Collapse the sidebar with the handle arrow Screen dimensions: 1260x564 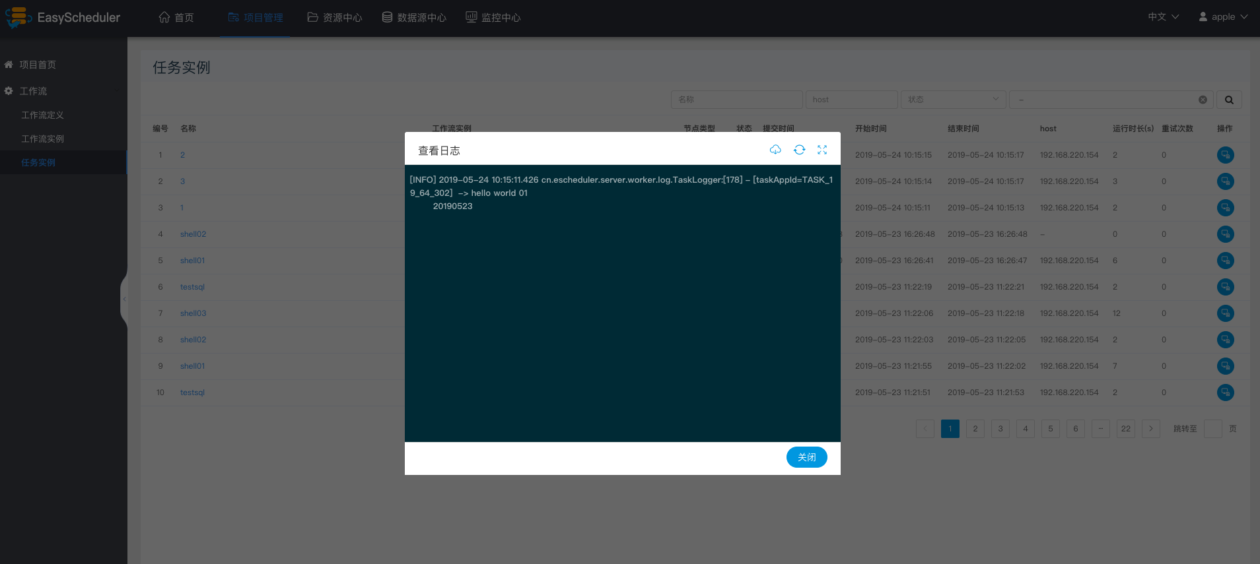(124, 299)
